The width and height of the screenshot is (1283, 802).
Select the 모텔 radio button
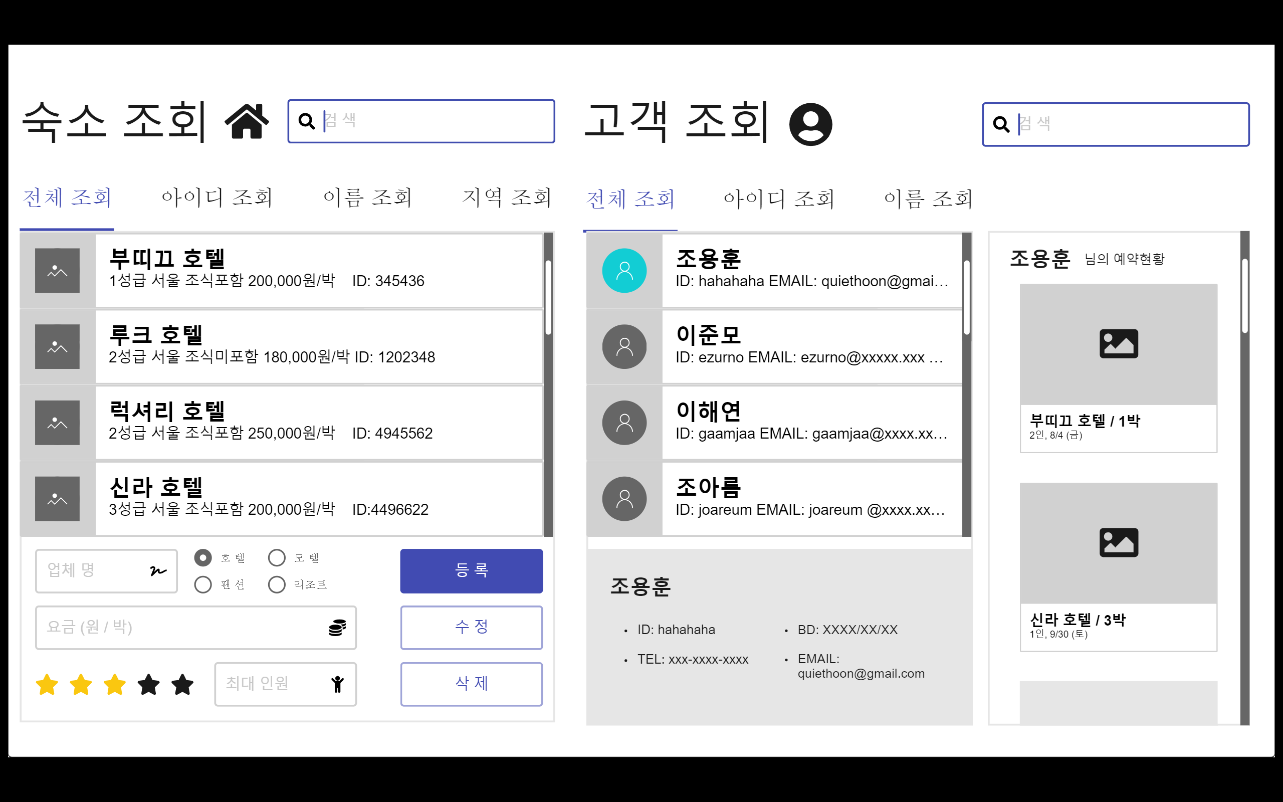(277, 557)
